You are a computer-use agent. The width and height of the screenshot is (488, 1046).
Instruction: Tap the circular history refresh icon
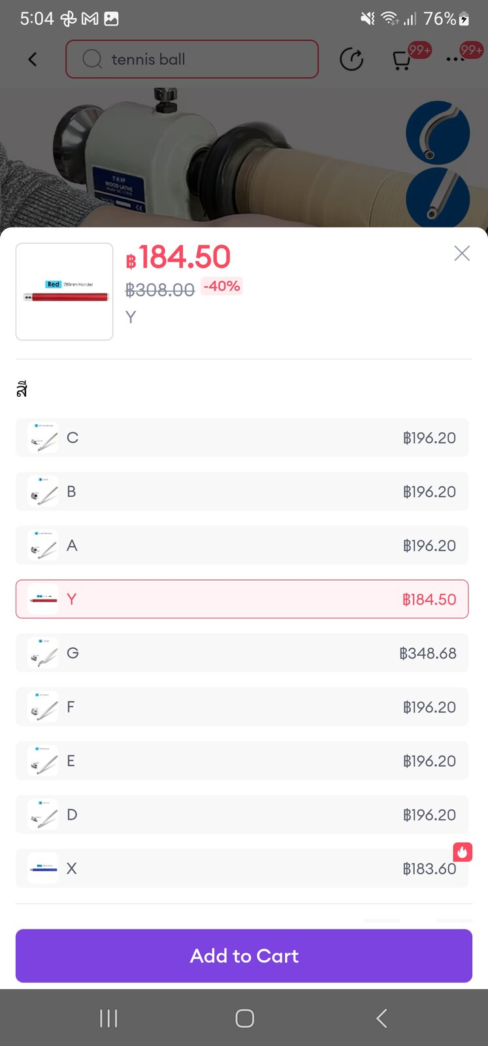pyautogui.click(x=351, y=59)
